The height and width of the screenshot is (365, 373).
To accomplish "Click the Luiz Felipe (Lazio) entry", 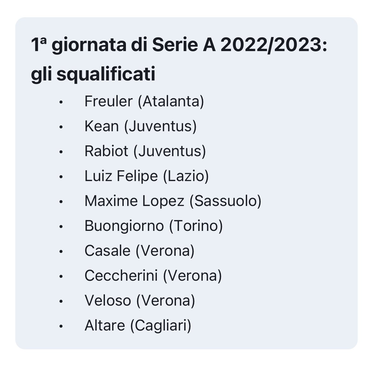I will tap(147, 176).
